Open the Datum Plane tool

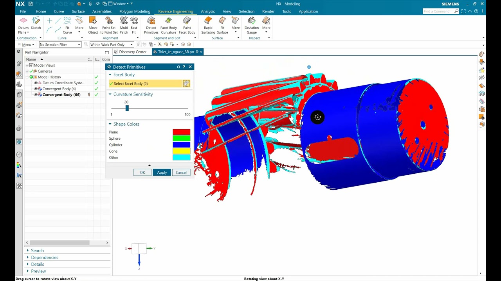tap(23, 25)
